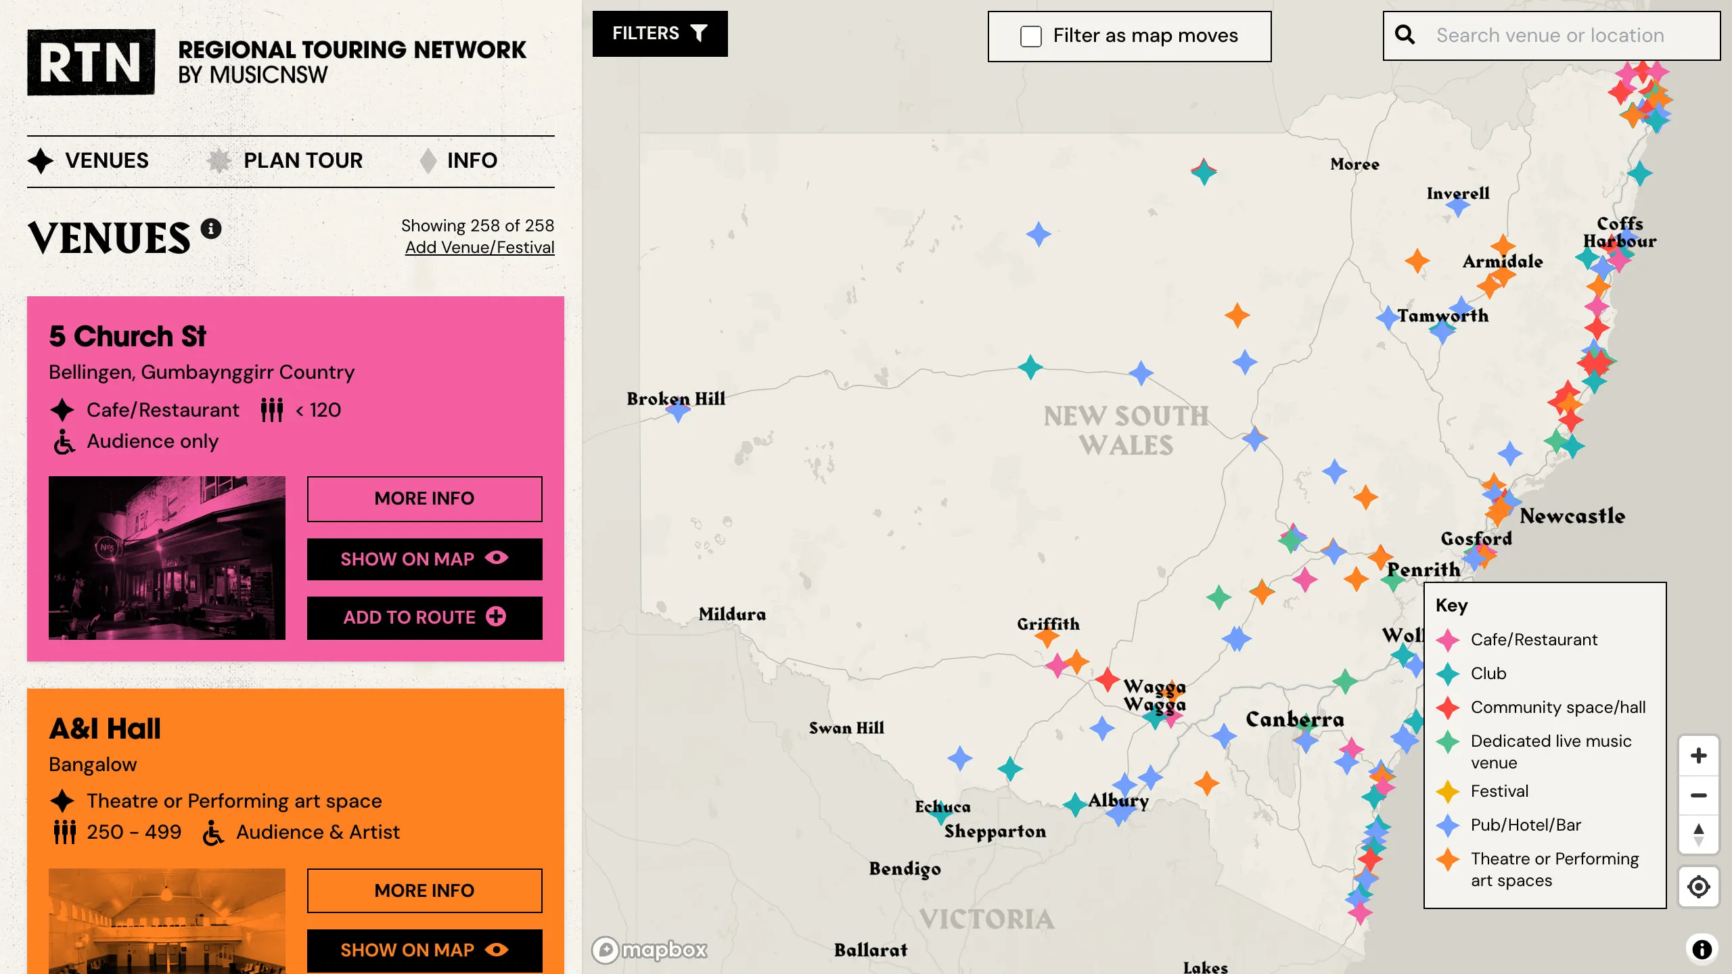The image size is (1732, 974).
Task: Click the wheelchair icon on A&I Hall card
Action: (214, 833)
